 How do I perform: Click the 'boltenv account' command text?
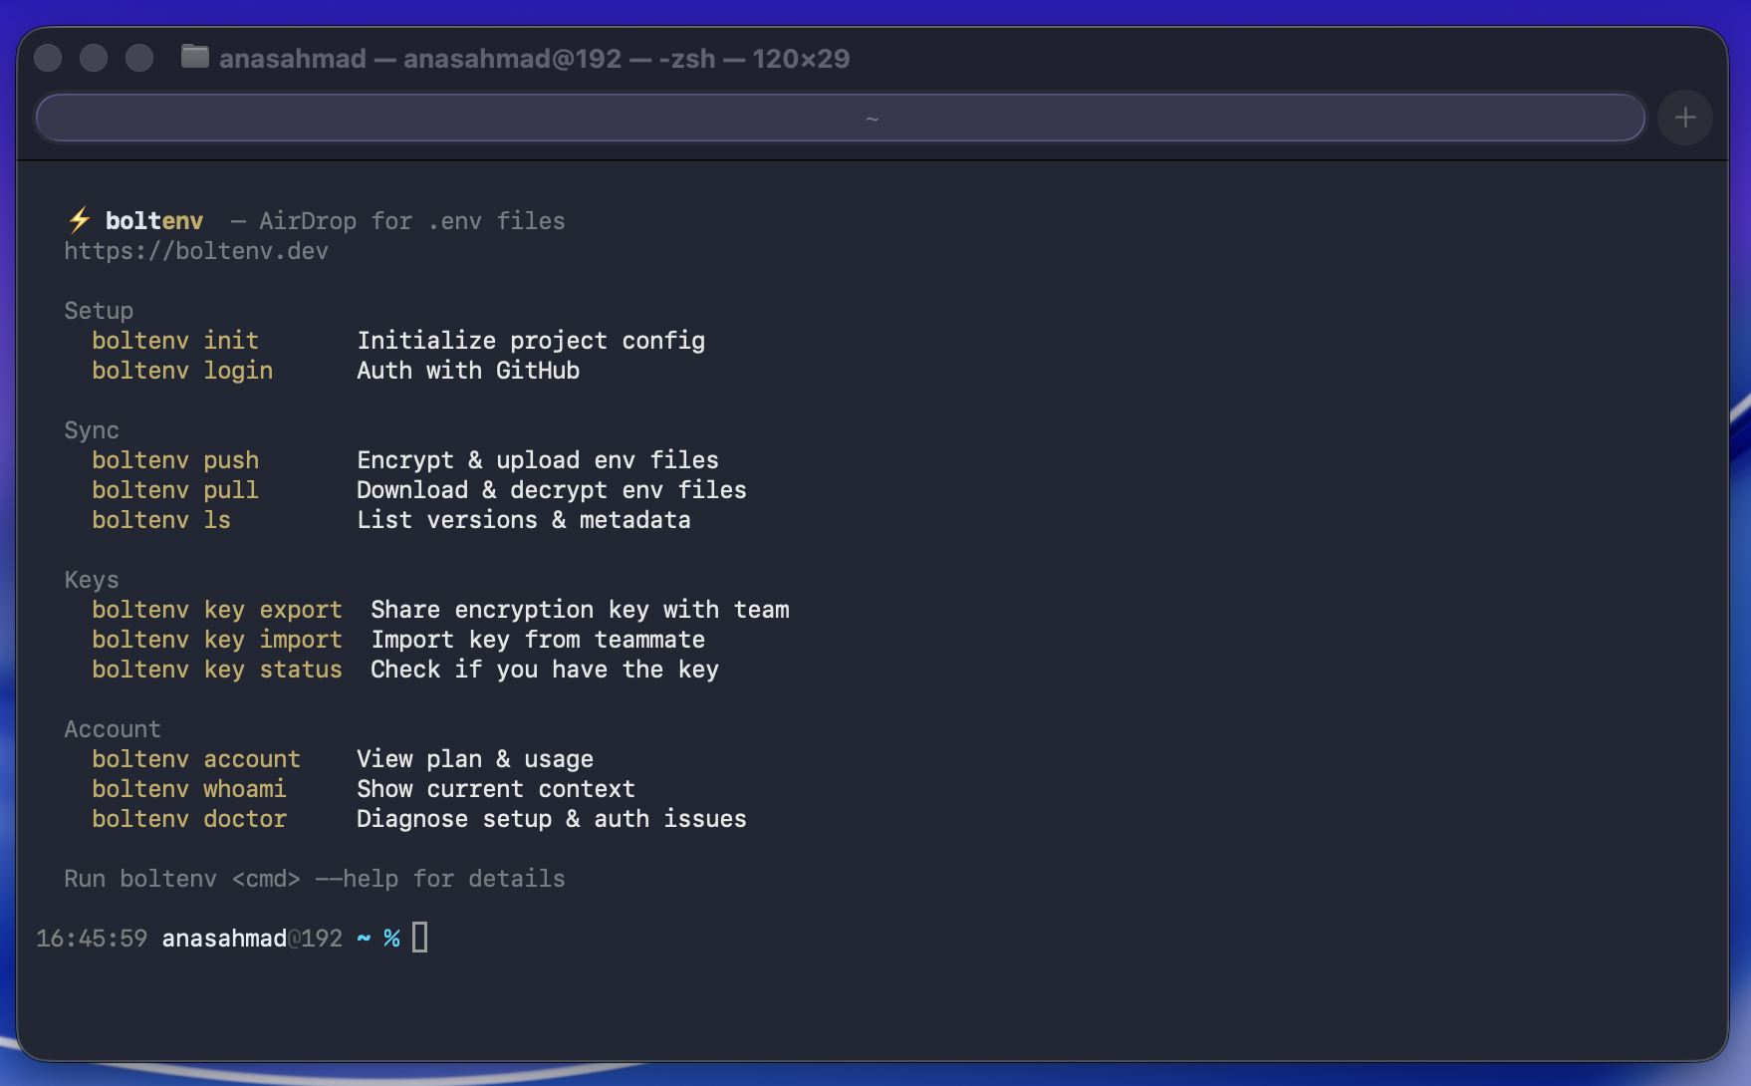196,759
